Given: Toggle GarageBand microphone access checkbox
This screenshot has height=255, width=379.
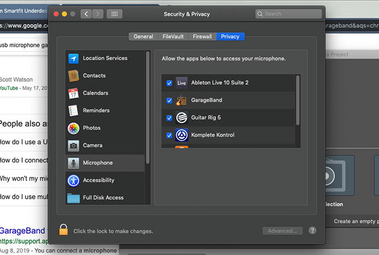Looking at the screenshot, I should [x=169, y=100].
